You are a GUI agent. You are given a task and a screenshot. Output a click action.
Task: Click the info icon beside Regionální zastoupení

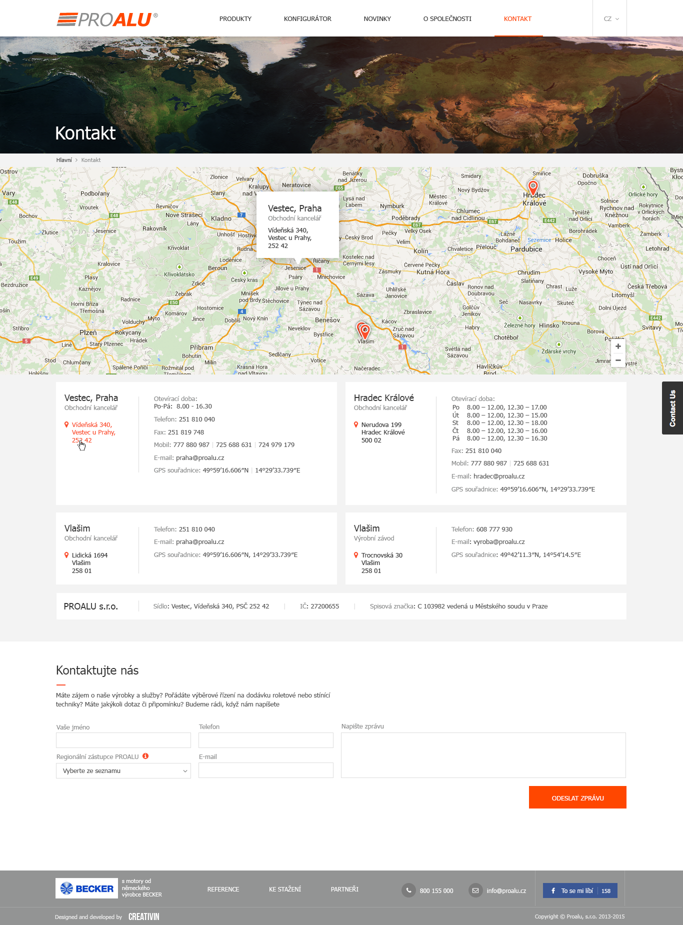[145, 756]
